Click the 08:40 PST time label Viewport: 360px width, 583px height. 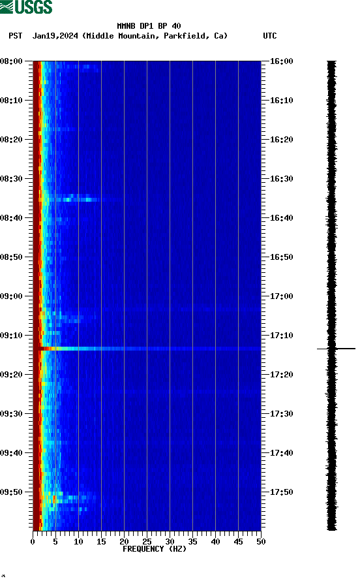point(11,218)
